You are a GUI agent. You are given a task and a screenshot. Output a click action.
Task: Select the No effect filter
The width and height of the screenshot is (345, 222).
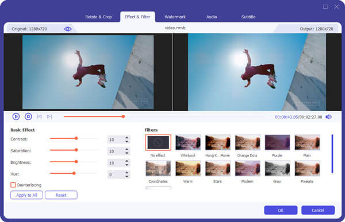(158, 143)
